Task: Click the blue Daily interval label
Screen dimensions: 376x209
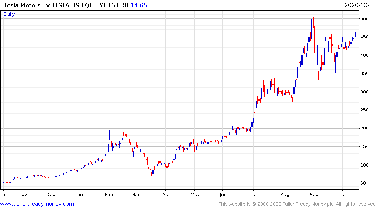Action: pos(9,14)
